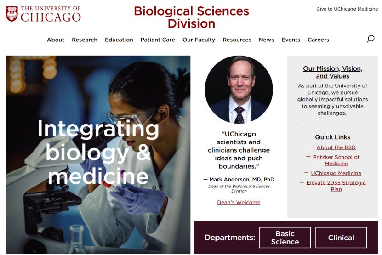Viewport: 382px width, 255px height.
Task: Open the UChicago Medicine quick link
Action: tap(336, 173)
